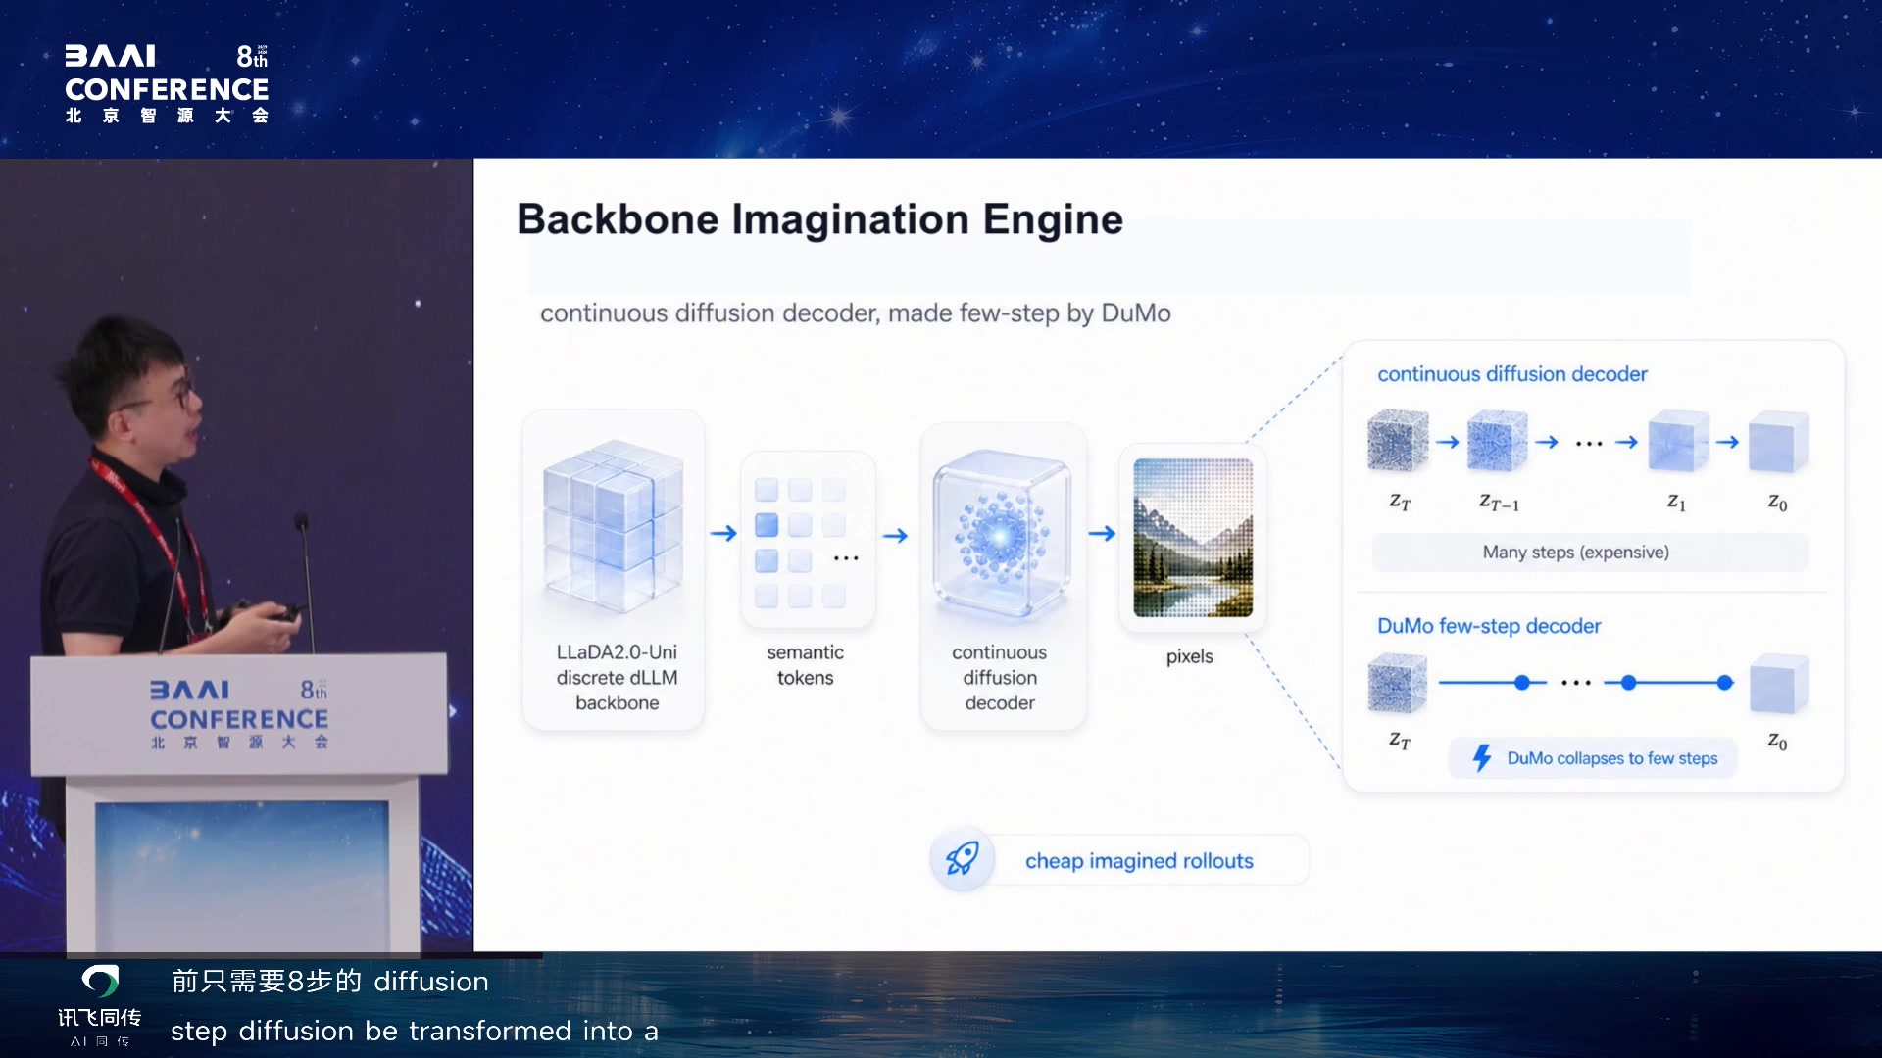Click the arrow between decoder and pixels

[1102, 533]
